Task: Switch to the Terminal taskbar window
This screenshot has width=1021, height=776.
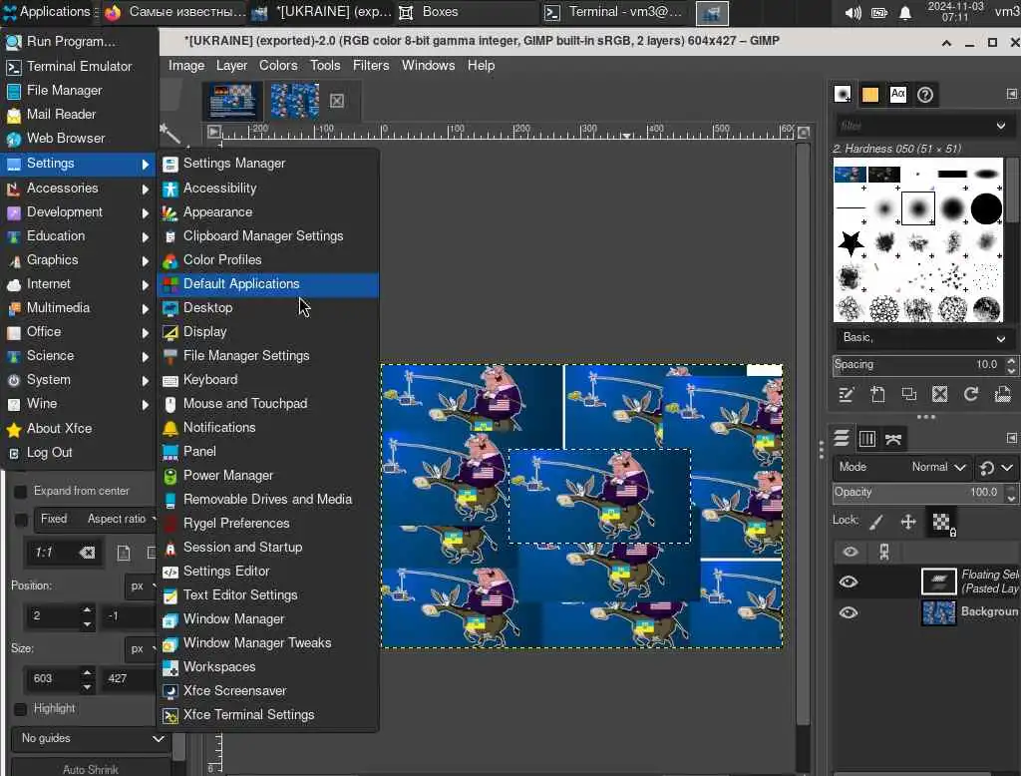Action: 613,12
